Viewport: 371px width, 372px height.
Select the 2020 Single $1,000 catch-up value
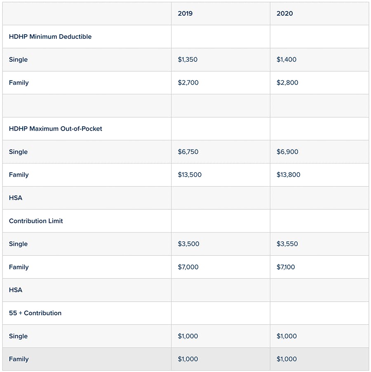coord(286,336)
